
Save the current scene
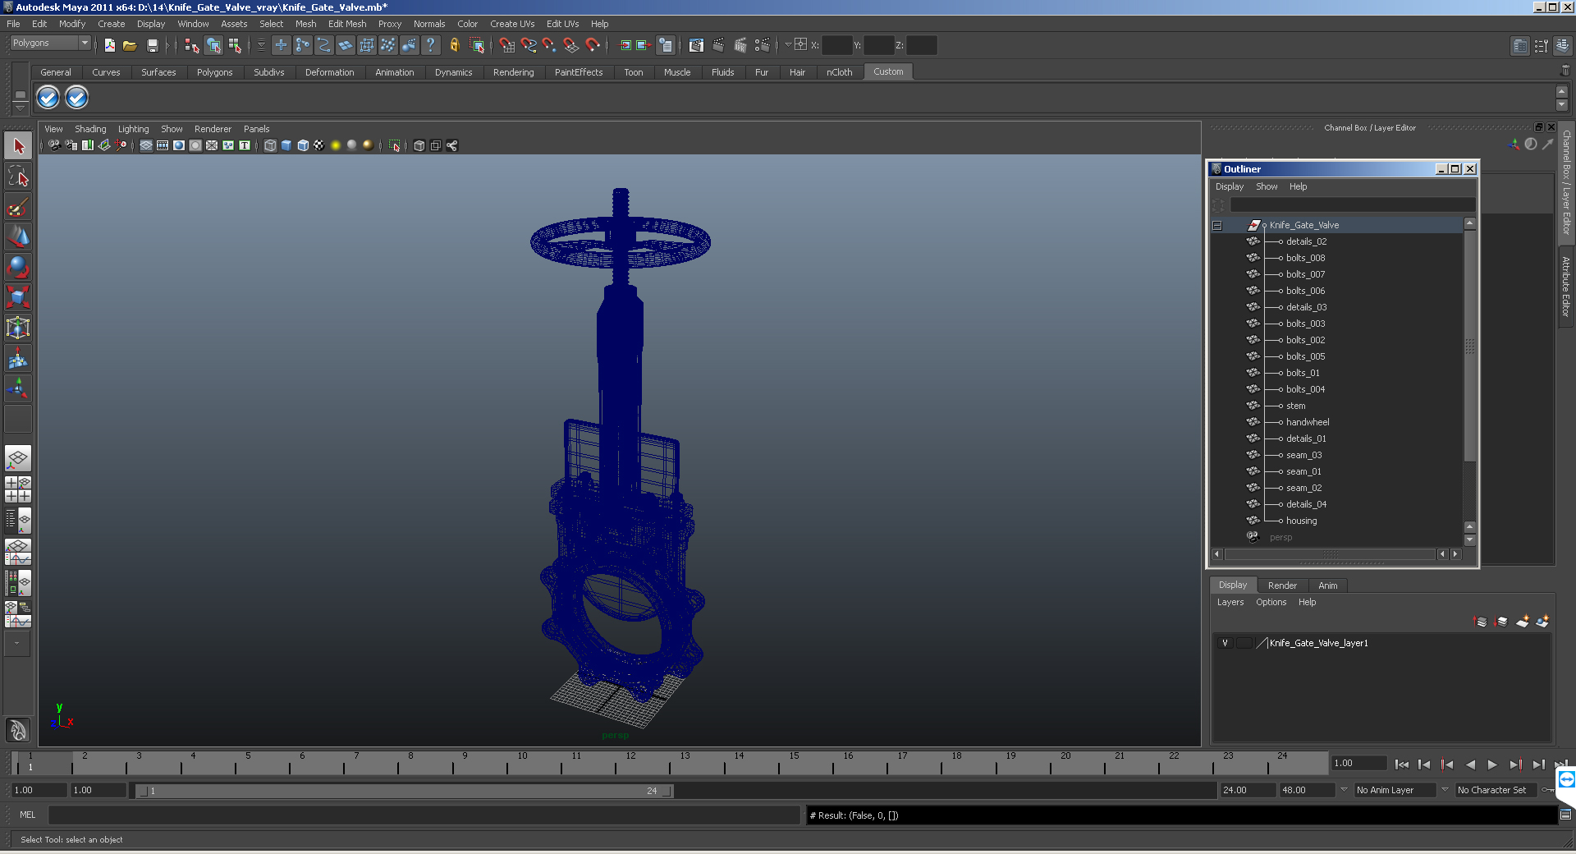coord(152,45)
